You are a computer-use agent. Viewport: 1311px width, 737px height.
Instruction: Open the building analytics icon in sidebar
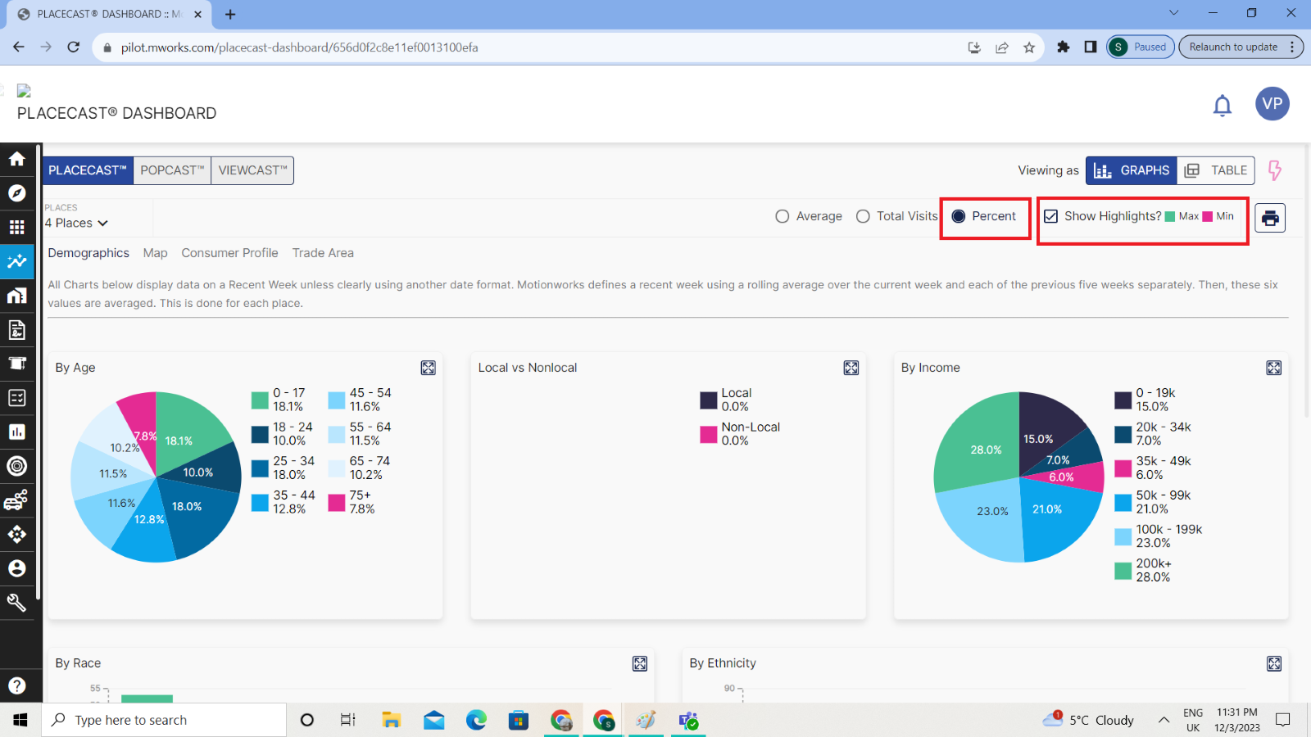point(17,296)
